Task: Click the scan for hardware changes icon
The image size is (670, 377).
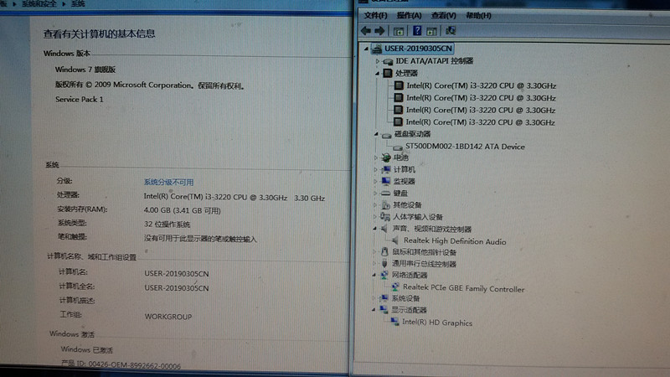Action: point(451,31)
